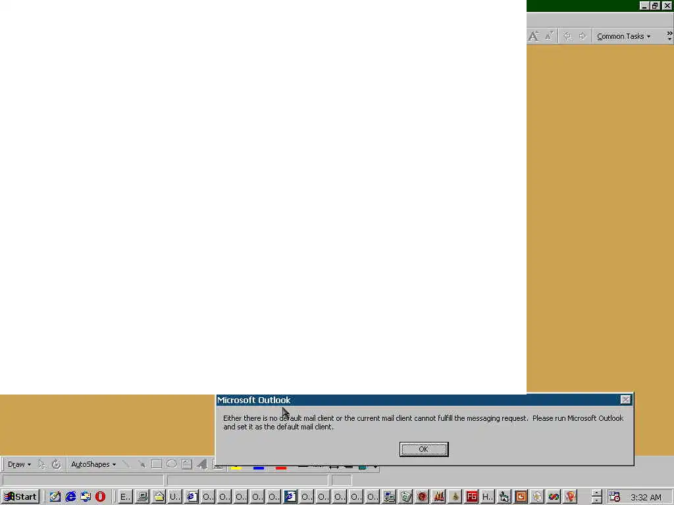Viewport: 674px width, 505px height.
Task: Click the Promote left-arrow icon
Action: click(567, 37)
